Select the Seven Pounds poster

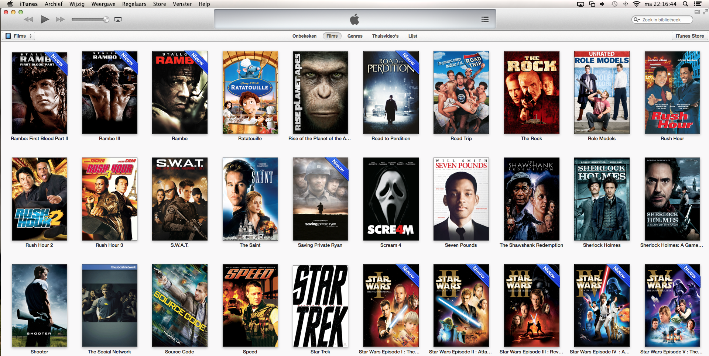[x=461, y=199]
